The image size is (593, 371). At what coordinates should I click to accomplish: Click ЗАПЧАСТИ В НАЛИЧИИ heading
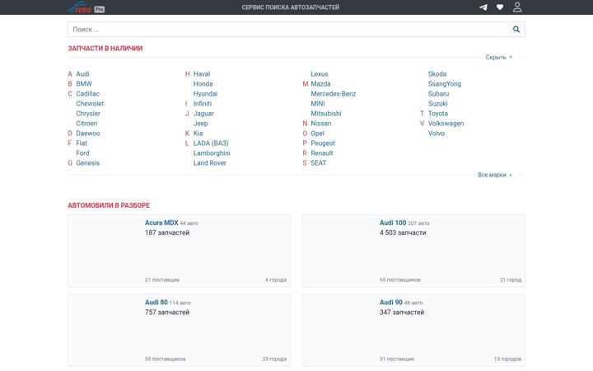(x=105, y=49)
